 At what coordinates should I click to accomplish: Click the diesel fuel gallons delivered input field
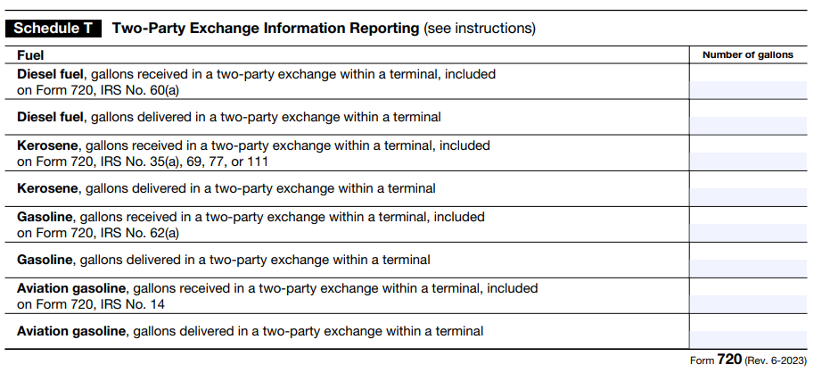point(747,125)
